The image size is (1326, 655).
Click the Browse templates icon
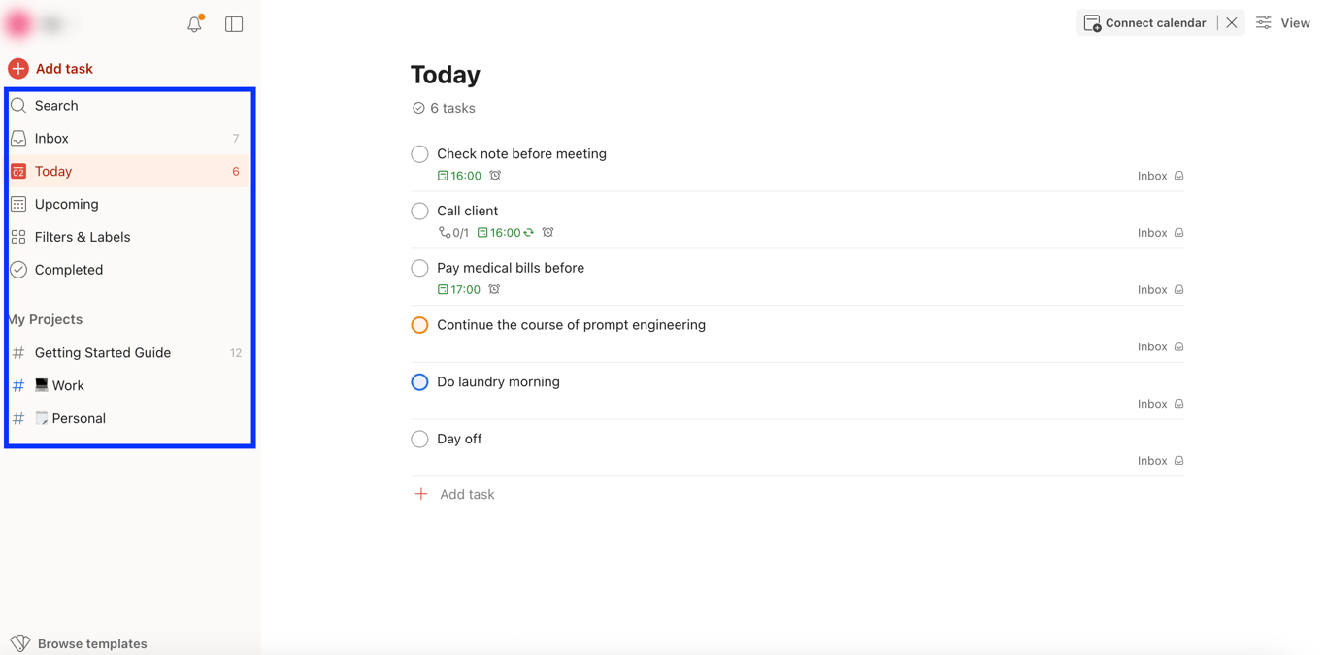(x=20, y=643)
